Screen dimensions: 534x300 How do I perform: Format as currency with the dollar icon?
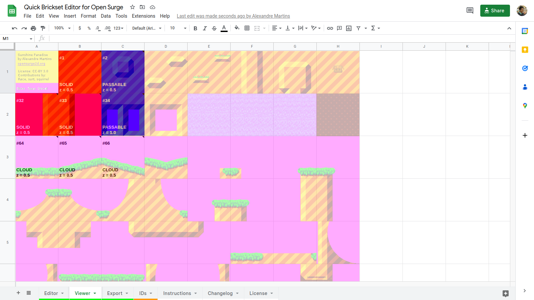click(80, 28)
